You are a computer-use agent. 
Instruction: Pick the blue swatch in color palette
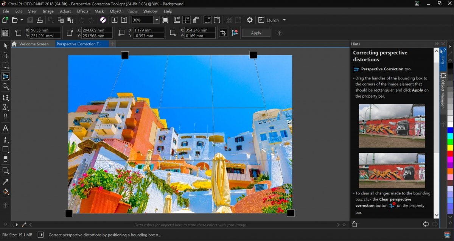pos(450,130)
